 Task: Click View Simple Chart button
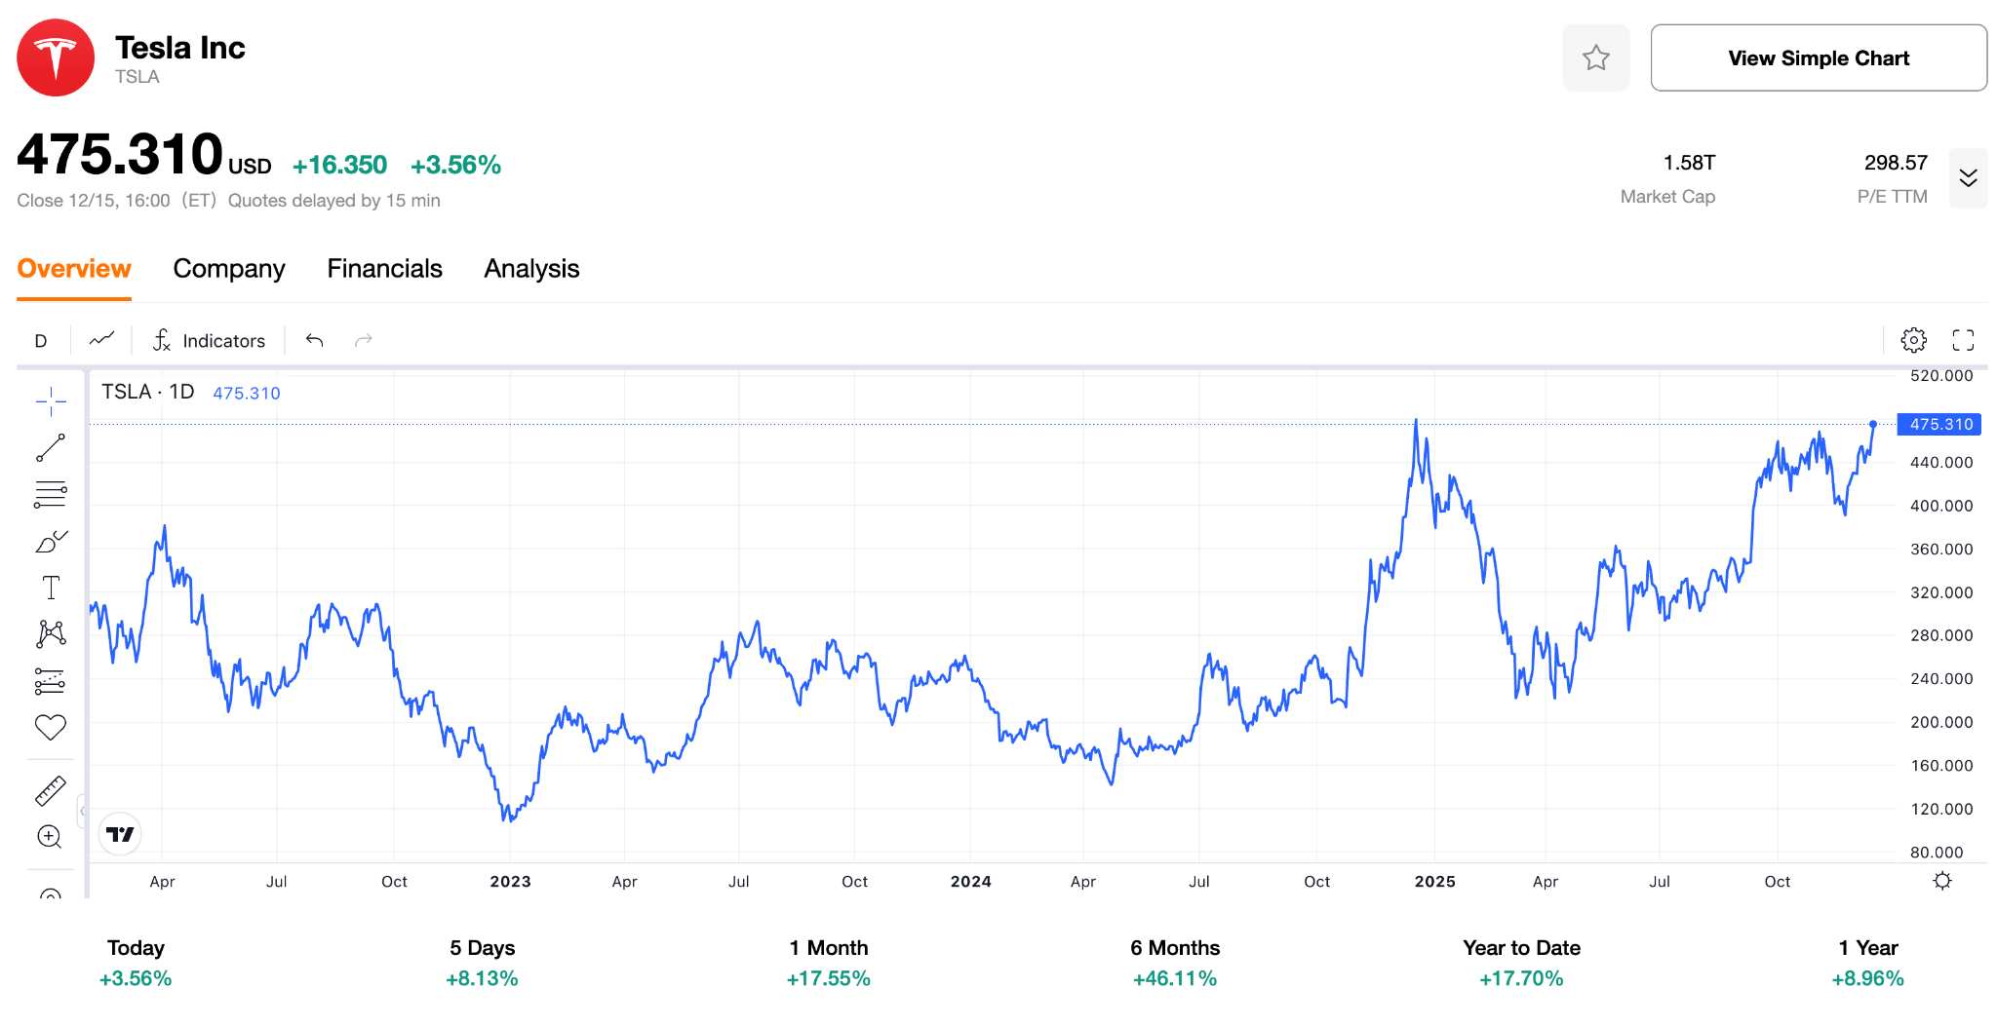click(x=1818, y=58)
